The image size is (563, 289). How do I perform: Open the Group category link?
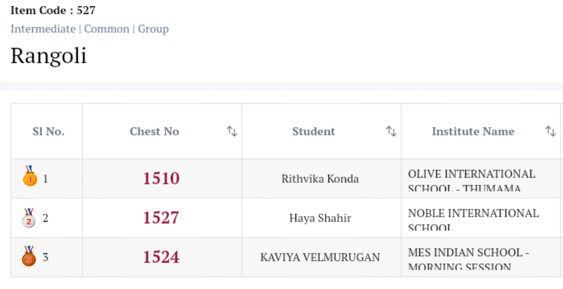pyautogui.click(x=153, y=29)
